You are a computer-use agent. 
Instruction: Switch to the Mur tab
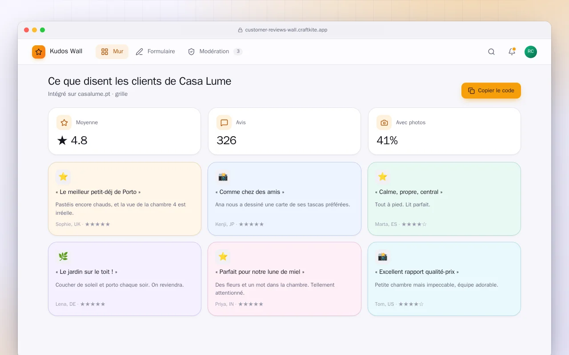coord(112,51)
